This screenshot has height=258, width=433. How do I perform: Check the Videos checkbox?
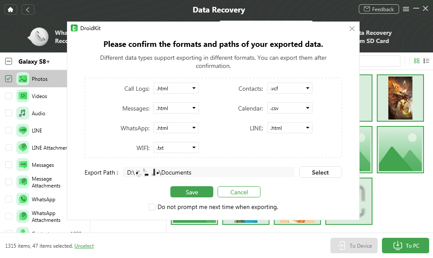tap(9, 96)
